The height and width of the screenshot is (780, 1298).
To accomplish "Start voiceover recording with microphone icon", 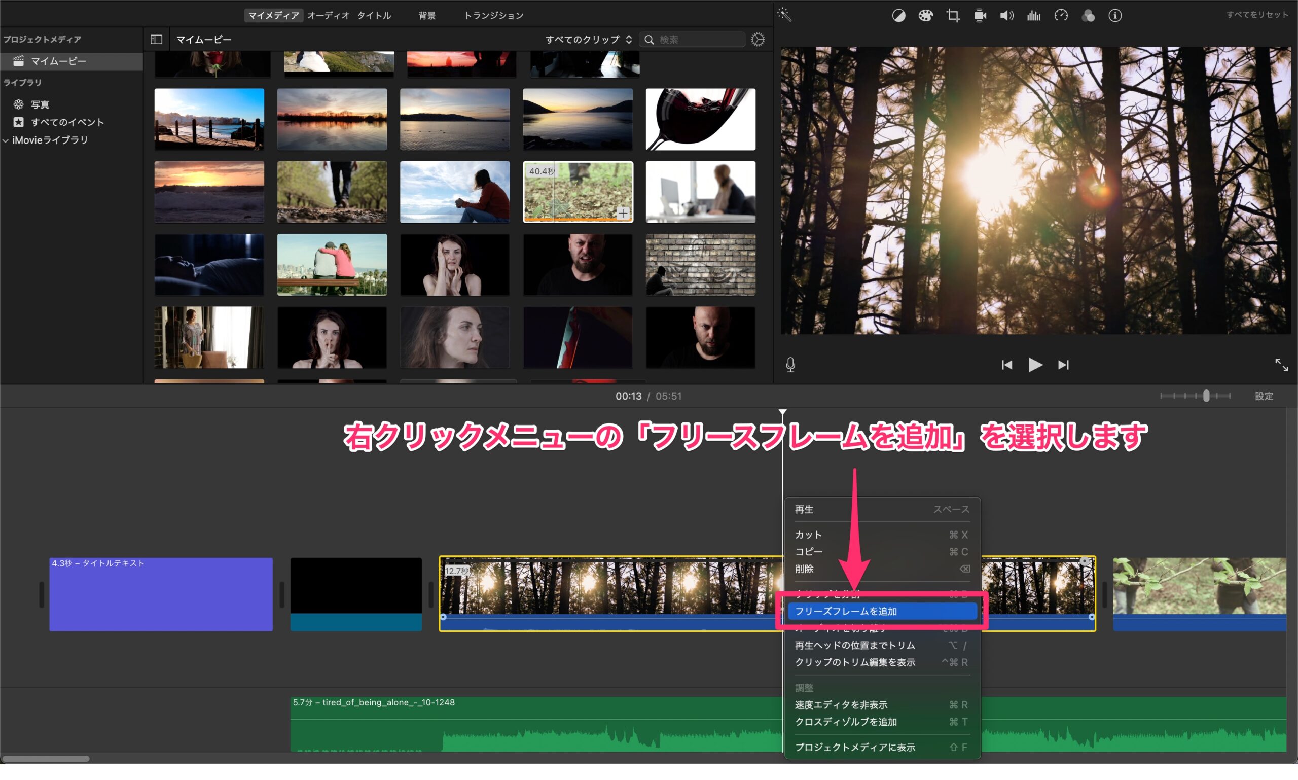I will click(790, 365).
